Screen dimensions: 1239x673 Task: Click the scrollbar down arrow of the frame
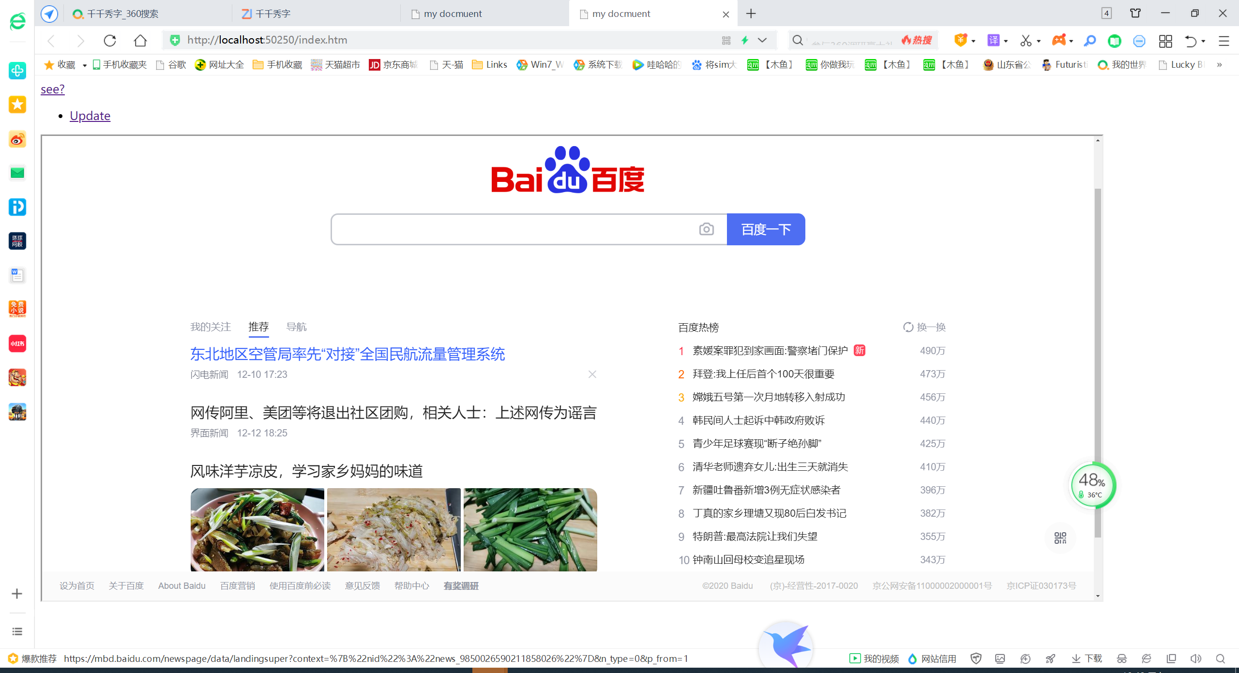tap(1098, 596)
